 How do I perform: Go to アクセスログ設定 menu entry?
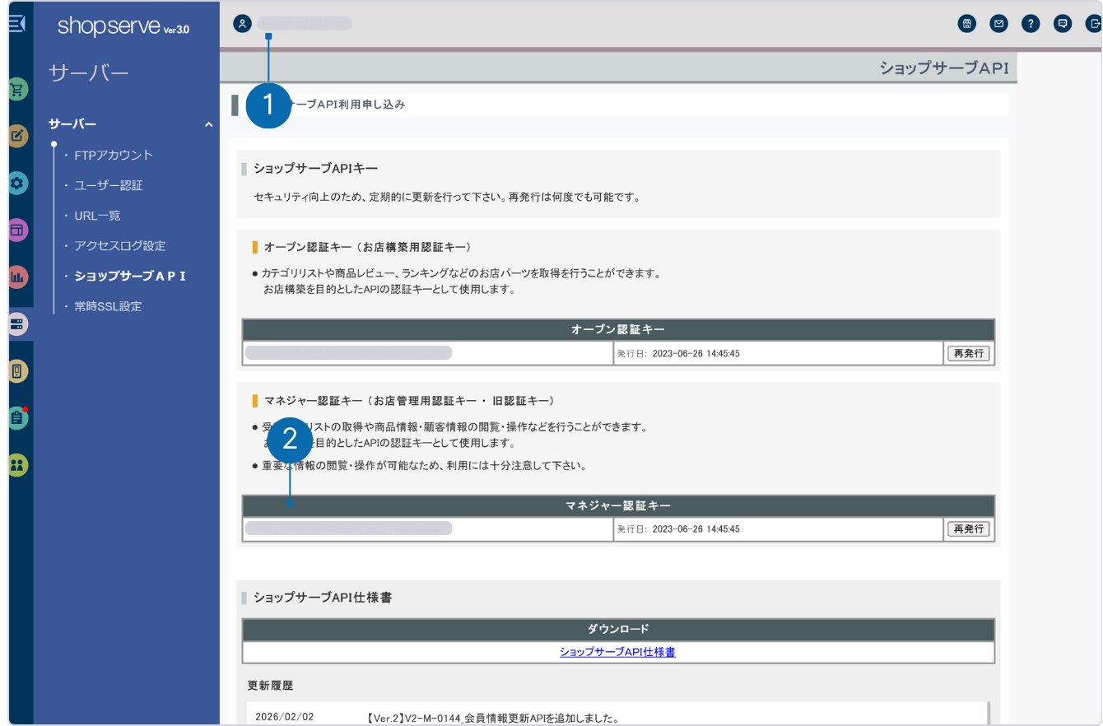click(119, 245)
